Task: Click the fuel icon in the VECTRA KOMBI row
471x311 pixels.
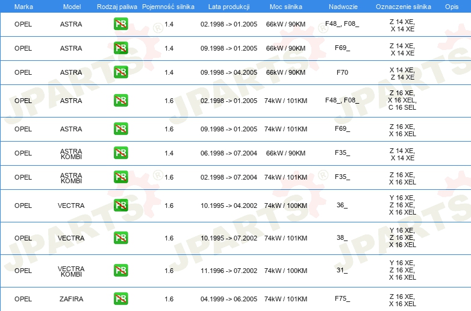Action: tap(120, 270)
